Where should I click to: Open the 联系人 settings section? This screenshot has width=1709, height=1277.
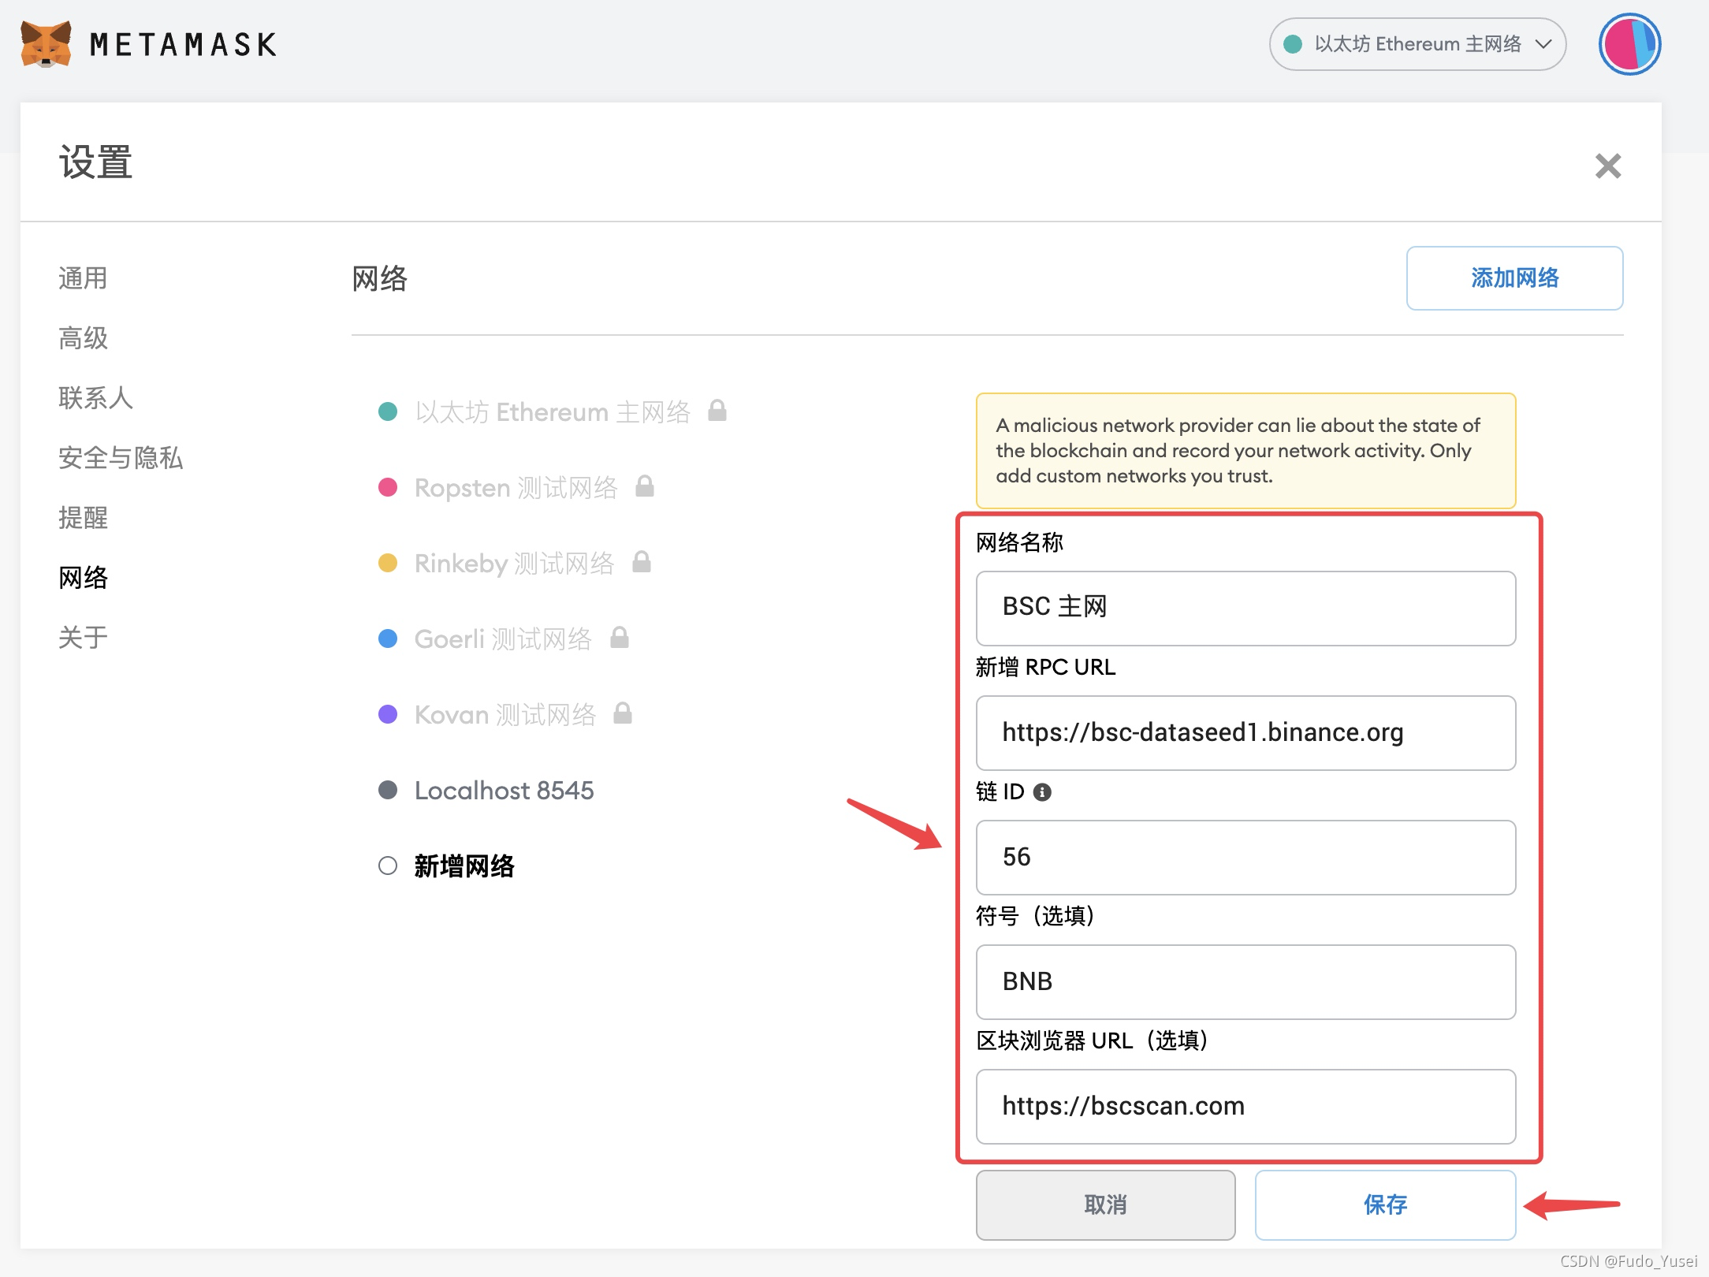click(x=95, y=398)
